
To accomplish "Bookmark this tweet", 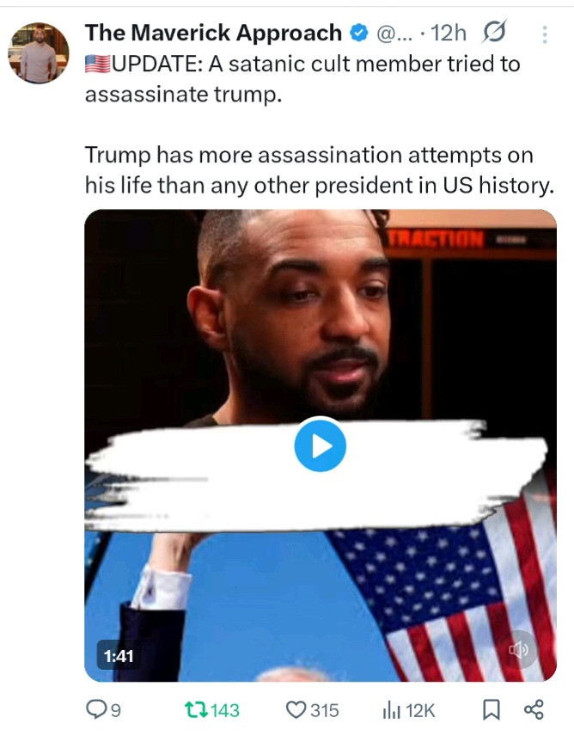I will [492, 709].
